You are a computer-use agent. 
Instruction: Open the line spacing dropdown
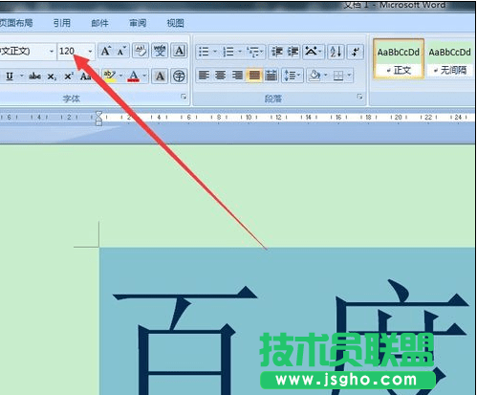tap(293, 76)
